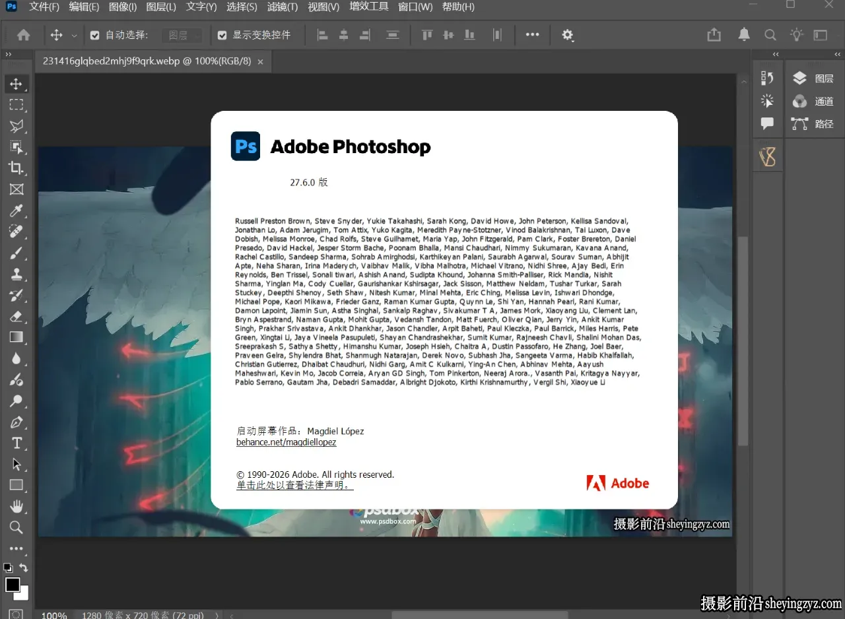The width and height of the screenshot is (845, 619).
Task: Select the Crop tool
Action: point(17,168)
